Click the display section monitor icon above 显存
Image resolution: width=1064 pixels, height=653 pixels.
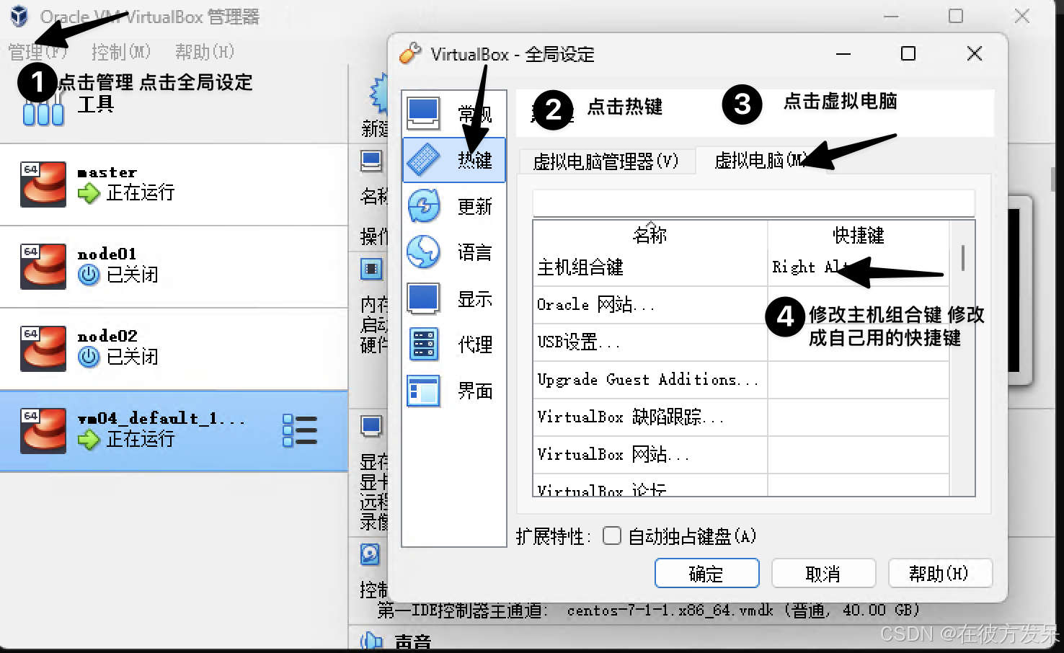point(372,427)
